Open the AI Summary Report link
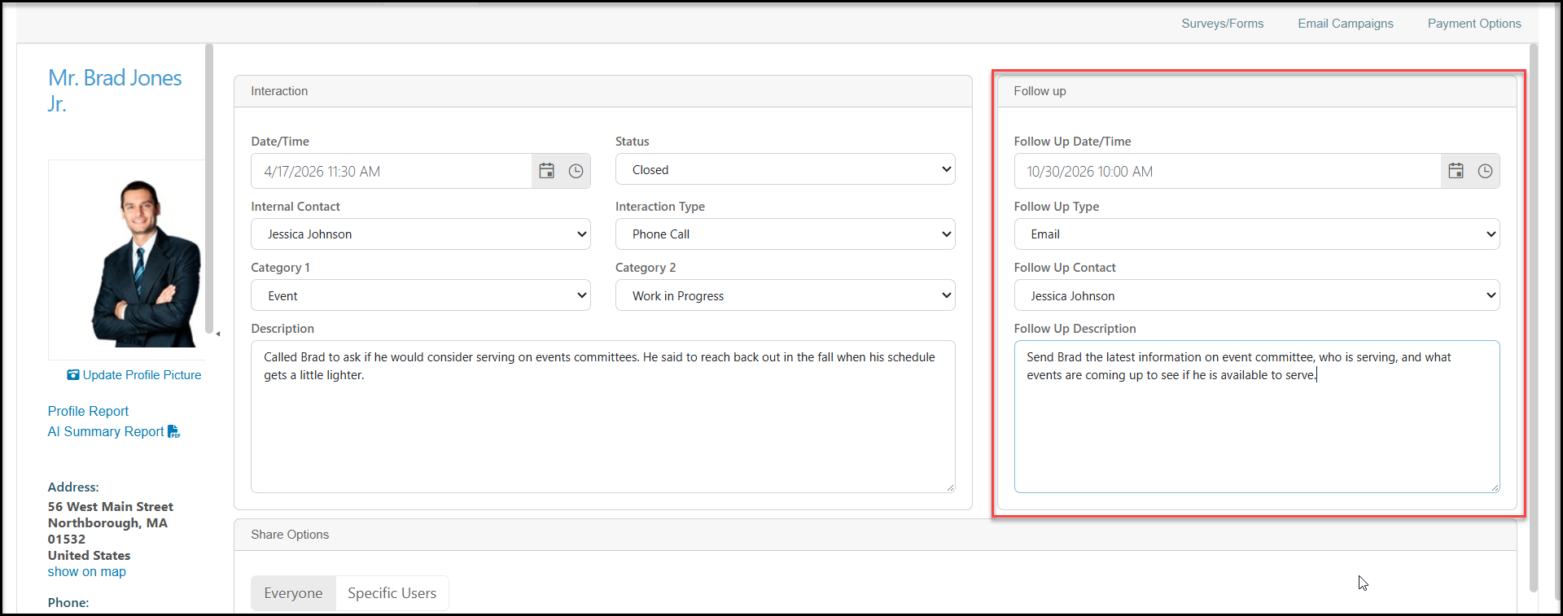Viewport: 1563px width, 616px height. (x=106, y=432)
